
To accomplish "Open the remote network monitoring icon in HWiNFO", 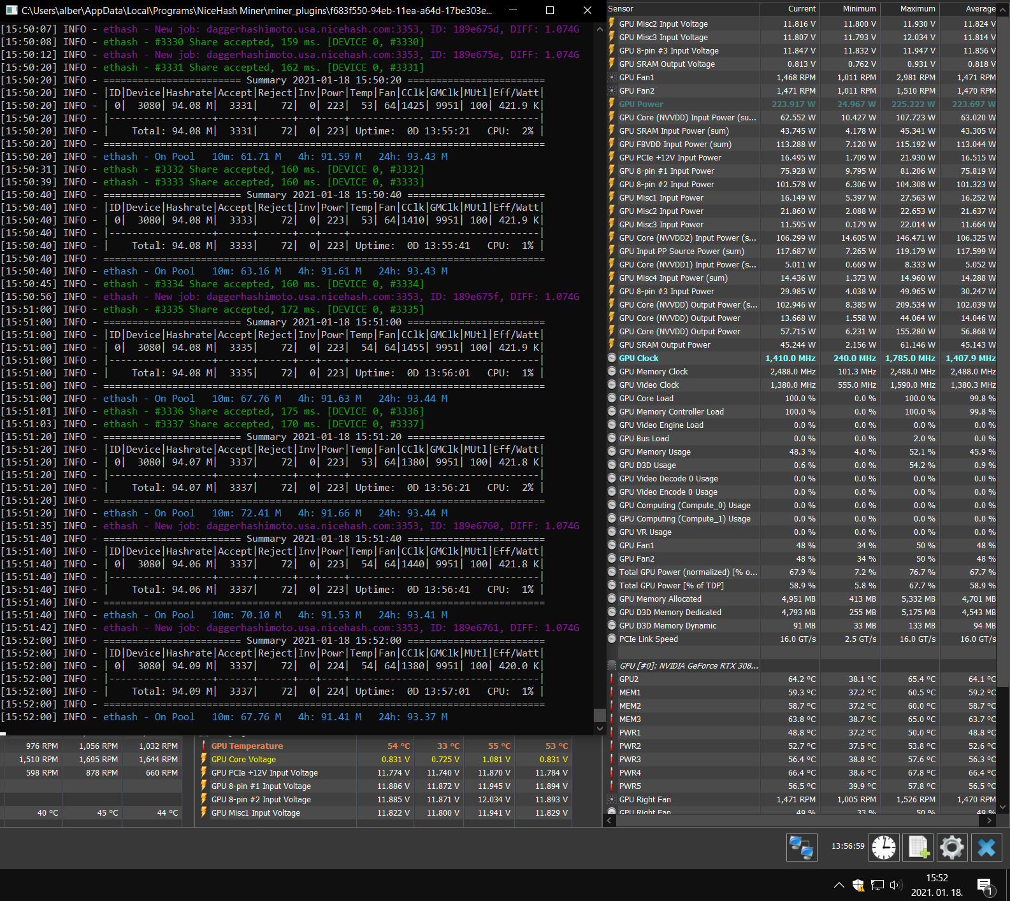I will pyautogui.click(x=802, y=848).
